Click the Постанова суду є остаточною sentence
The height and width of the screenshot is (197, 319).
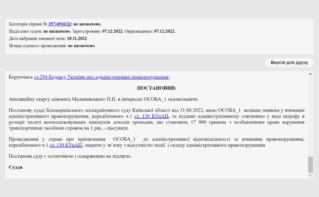click(x=70, y=156)
